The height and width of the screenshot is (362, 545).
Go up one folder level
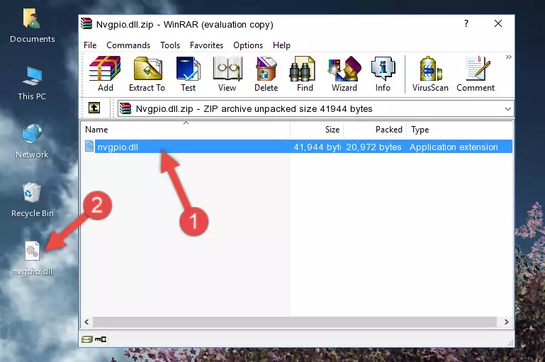click(x=94, y=108)
